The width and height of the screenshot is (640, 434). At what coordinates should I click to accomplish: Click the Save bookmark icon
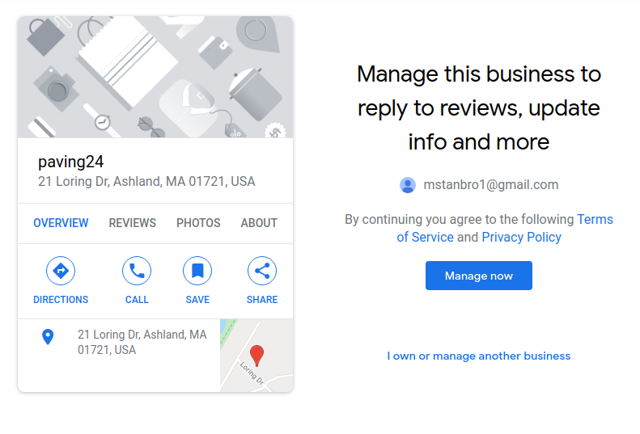[197, 271]
